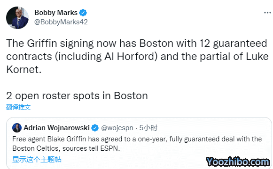Click Bobby Marks' blue verified badge
The height and width of the screenshot is (169, 273).
tap(83, 13)
